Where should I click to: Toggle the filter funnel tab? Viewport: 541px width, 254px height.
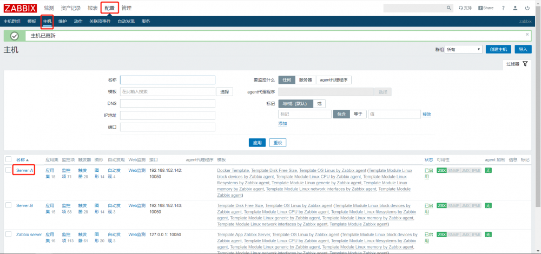[517, 64]
